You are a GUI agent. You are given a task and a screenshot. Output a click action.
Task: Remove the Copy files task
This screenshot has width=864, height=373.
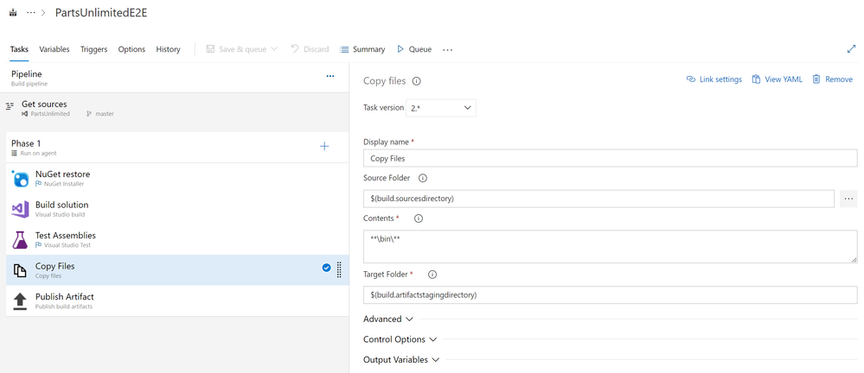[833, 79]
